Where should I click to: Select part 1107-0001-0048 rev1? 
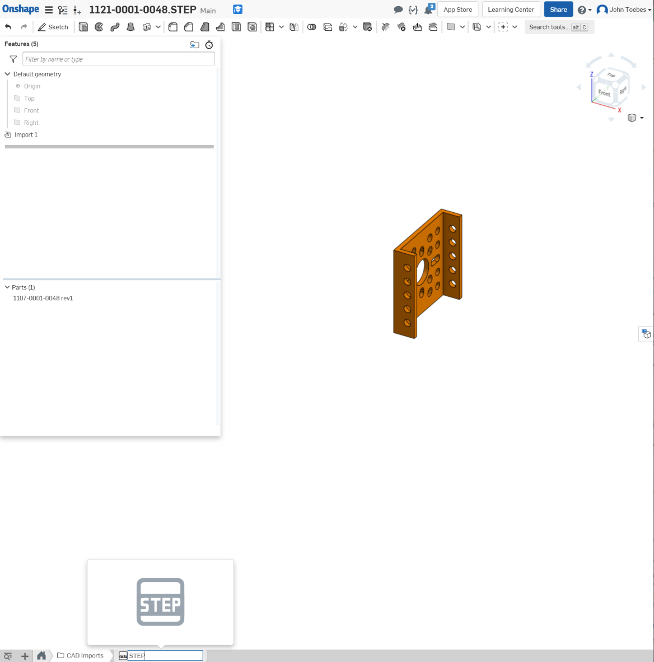(x=43, y=298)
